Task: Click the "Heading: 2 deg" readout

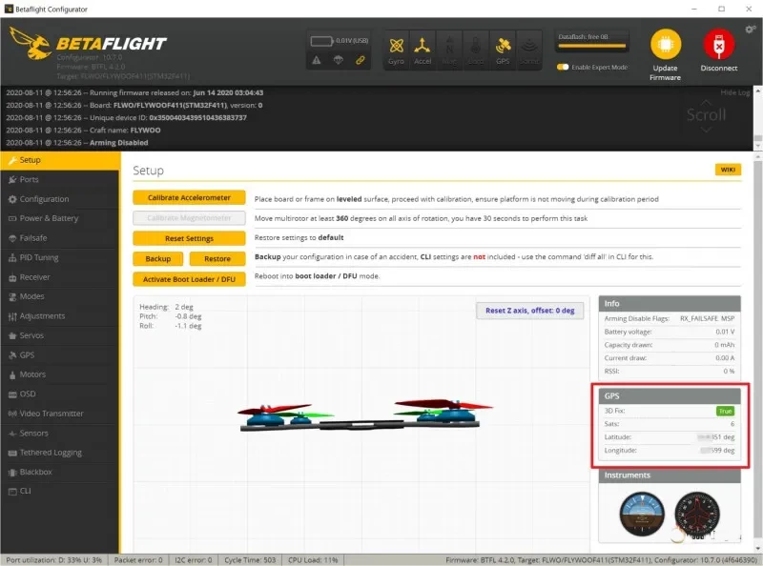Action: (x=166, y=308)
